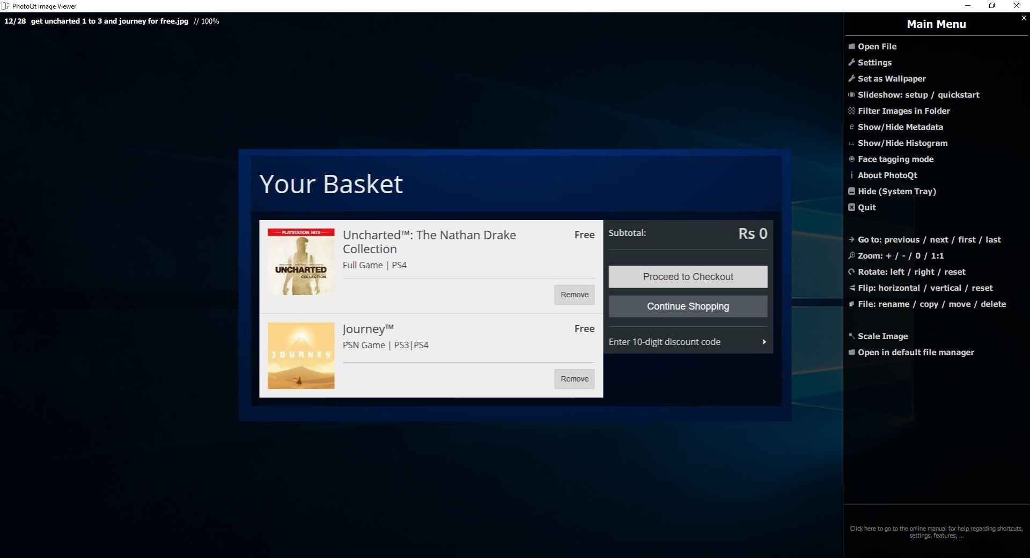Close the Main Menu panel

[1024, 18]
